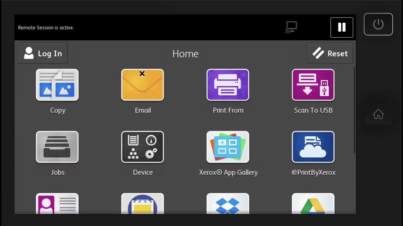Open the round blue app icon beneath Device

point(143,204)
